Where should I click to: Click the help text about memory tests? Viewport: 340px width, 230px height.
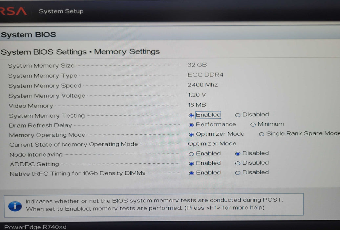coord(154,204)
